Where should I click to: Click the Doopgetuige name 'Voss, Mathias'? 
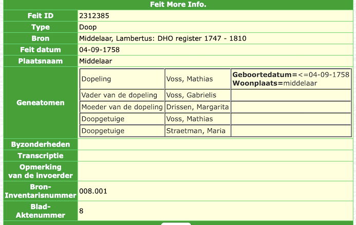pos(187,119)
